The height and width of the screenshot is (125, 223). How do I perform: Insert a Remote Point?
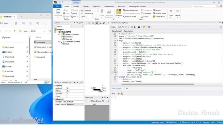[x=129, y=17]
